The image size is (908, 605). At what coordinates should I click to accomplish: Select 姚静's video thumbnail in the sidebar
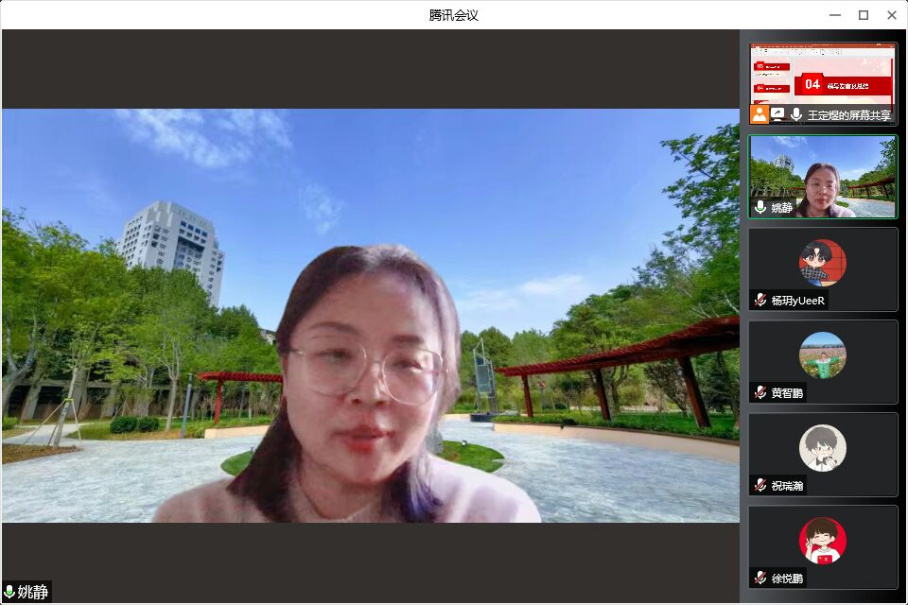[x=823, y=175]
